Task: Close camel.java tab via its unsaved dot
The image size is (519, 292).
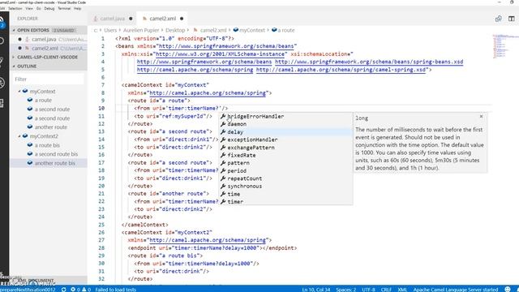Action: (x=131, y=19)
